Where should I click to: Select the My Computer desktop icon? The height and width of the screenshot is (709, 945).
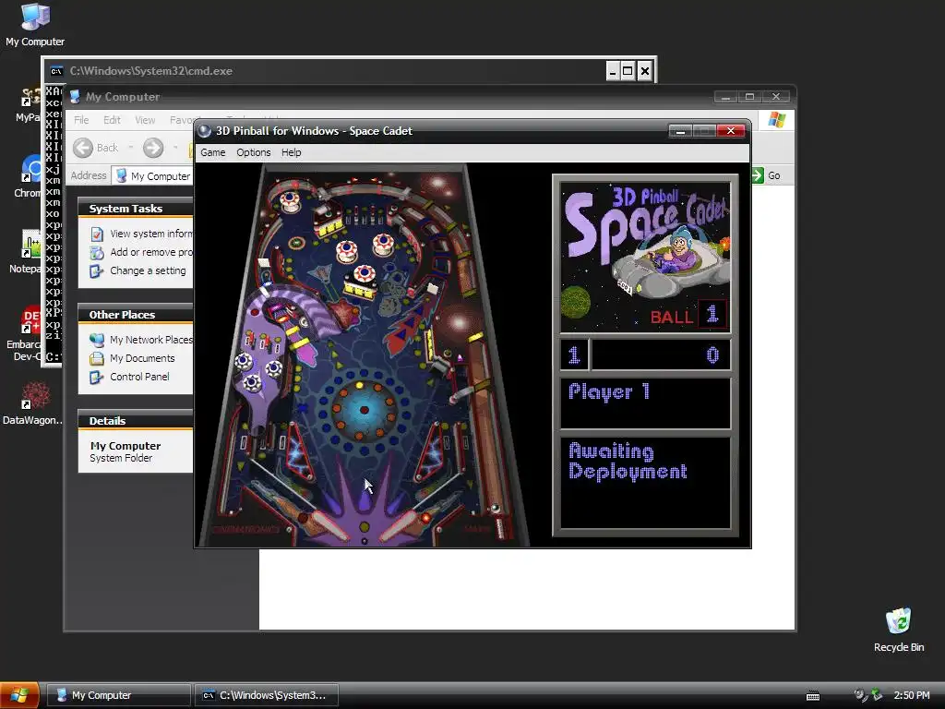[35, 25]
